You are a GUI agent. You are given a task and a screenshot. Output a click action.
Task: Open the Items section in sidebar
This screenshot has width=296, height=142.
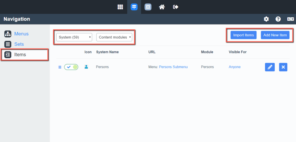(x=20, y=54)
